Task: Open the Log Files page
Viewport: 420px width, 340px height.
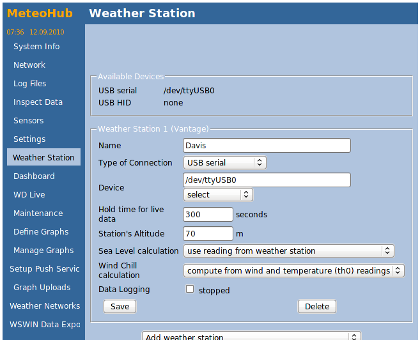Action: point(30,84)
